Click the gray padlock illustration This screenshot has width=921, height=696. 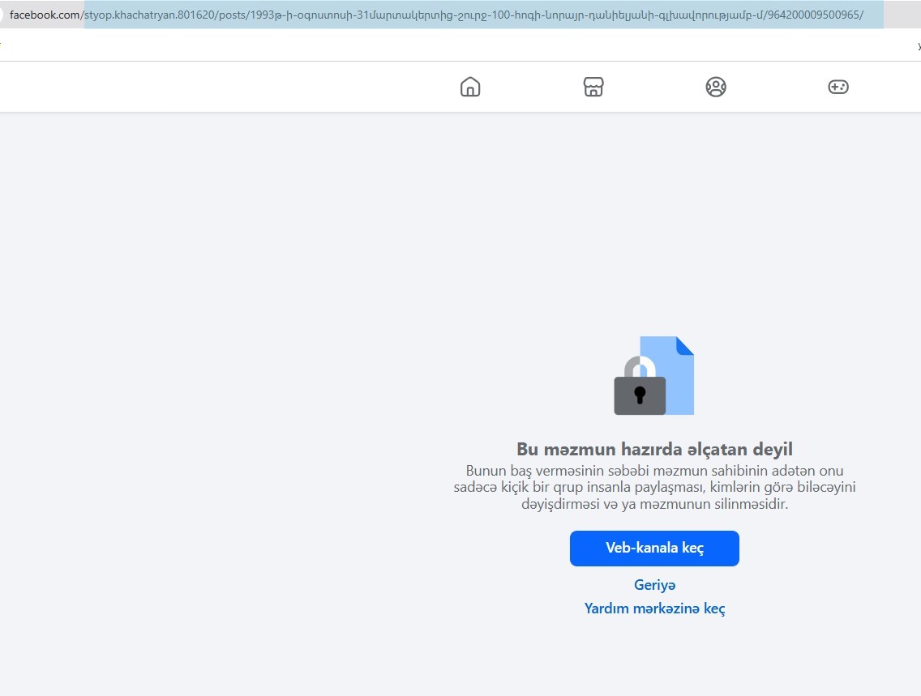[x=640, y=395]
